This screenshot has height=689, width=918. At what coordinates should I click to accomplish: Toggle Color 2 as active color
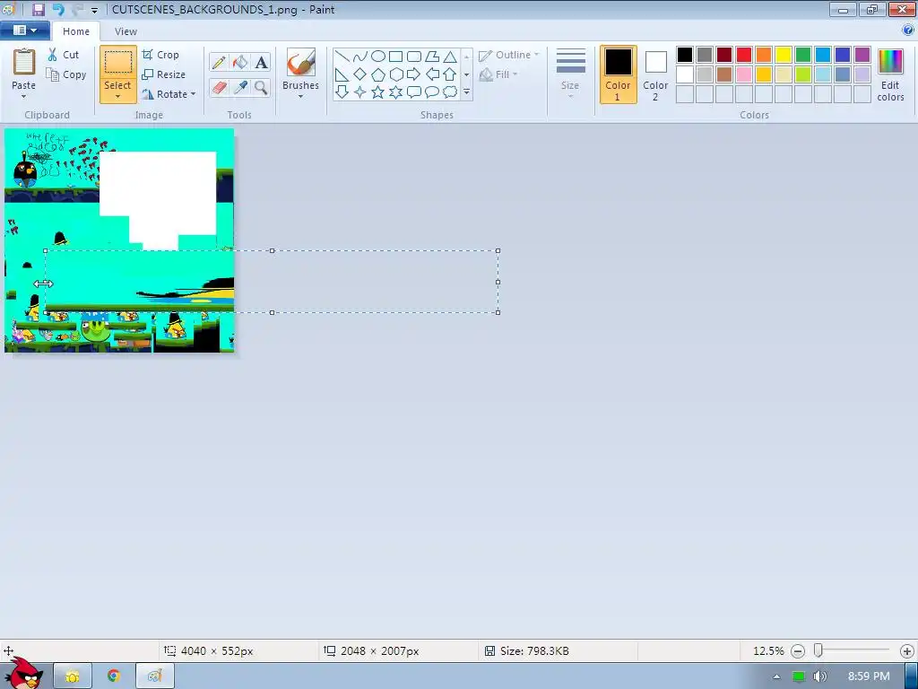[x=655, y=74]
